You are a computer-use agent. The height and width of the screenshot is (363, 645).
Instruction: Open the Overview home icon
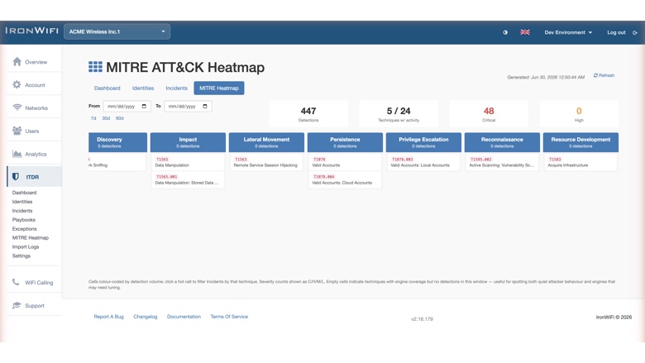coord(17,62)
